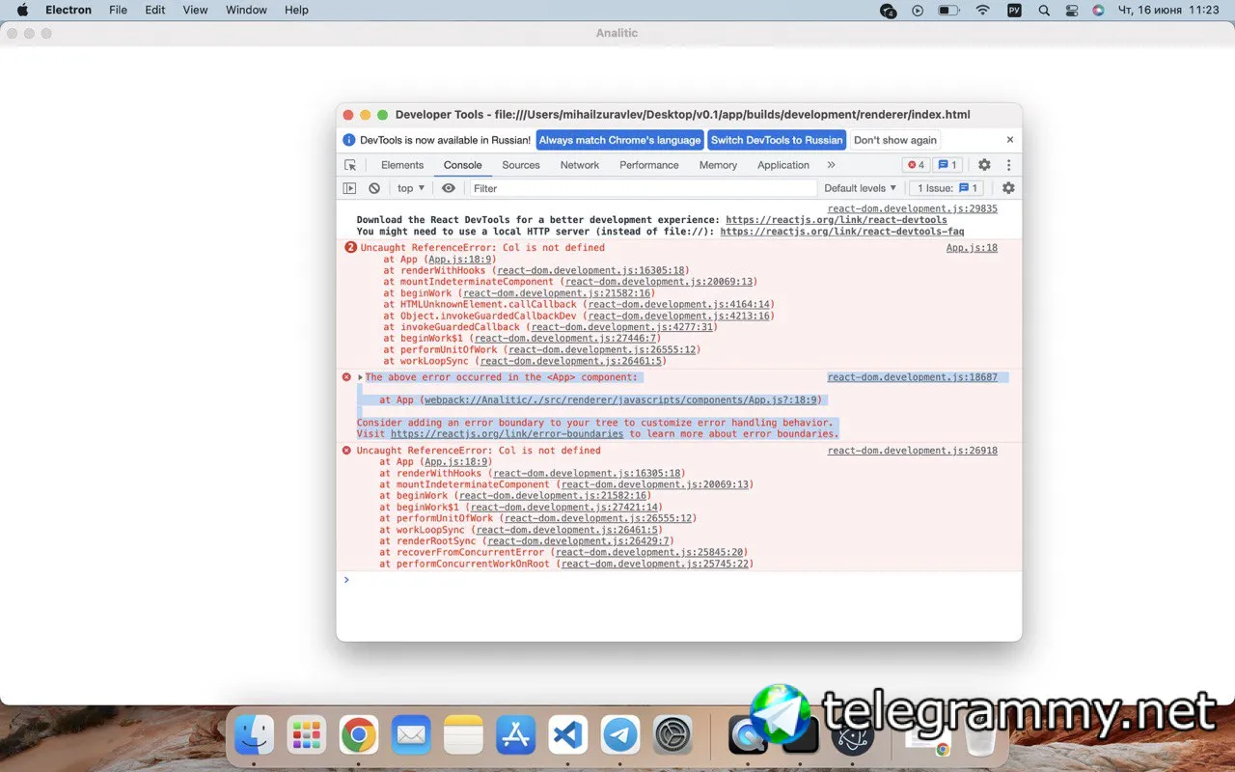
Task: Open DevTools main settings gear
Action: (x=984, y=165)
